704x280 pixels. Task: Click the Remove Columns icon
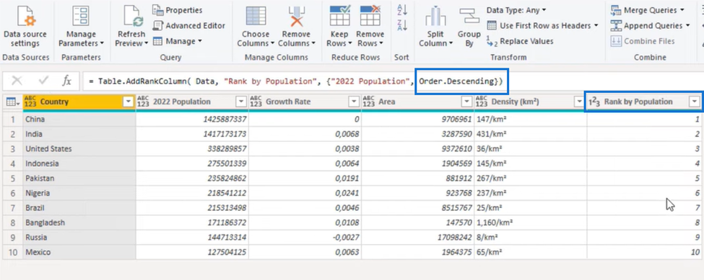tap(296, 15)
